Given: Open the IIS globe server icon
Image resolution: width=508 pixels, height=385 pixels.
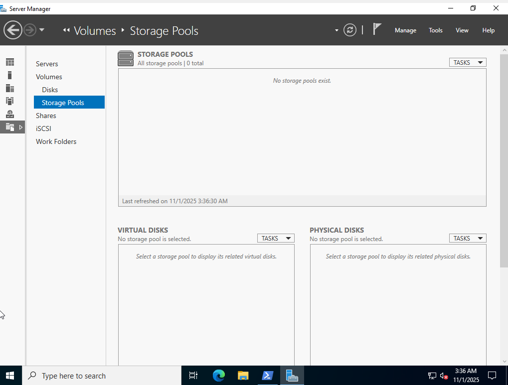Looking at the screenshot, I should (10, 114).
